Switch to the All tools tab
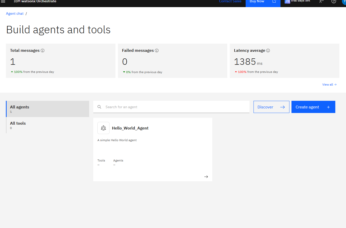346x228 pixels. click(48, 125)
